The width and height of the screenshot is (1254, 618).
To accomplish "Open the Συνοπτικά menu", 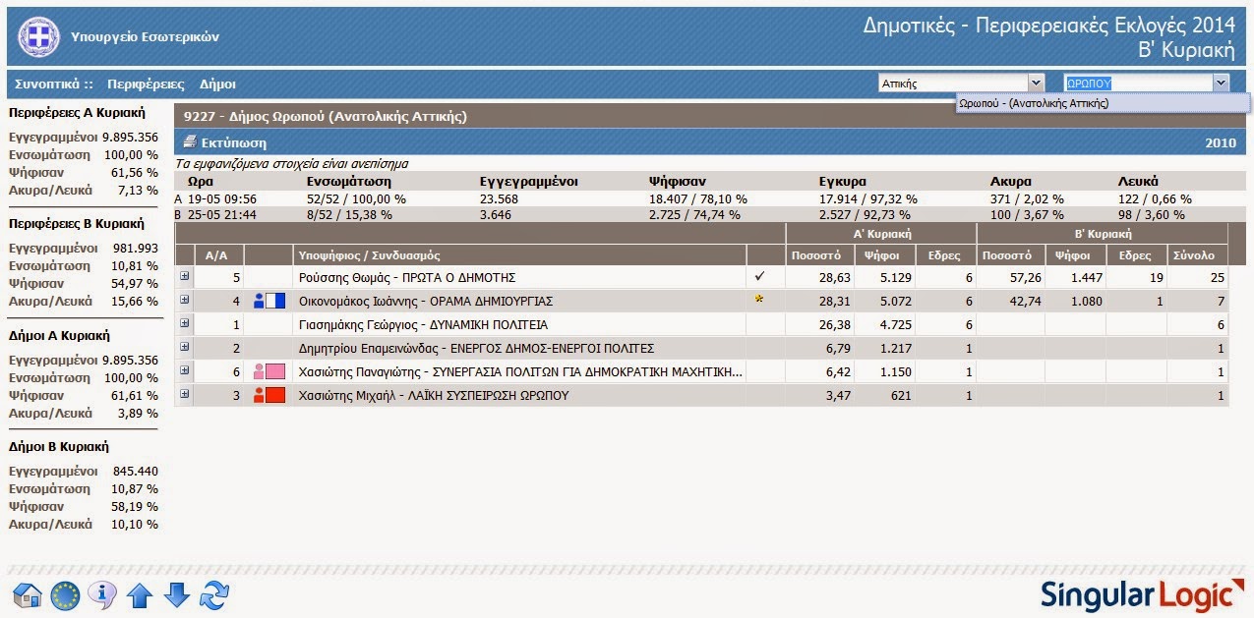I will click(54, 84).
